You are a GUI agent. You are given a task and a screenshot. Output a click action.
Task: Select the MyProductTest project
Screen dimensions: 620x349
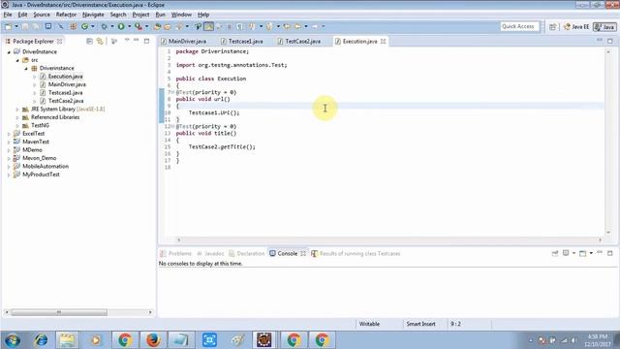pyautogui.click(x=41, y=174)
